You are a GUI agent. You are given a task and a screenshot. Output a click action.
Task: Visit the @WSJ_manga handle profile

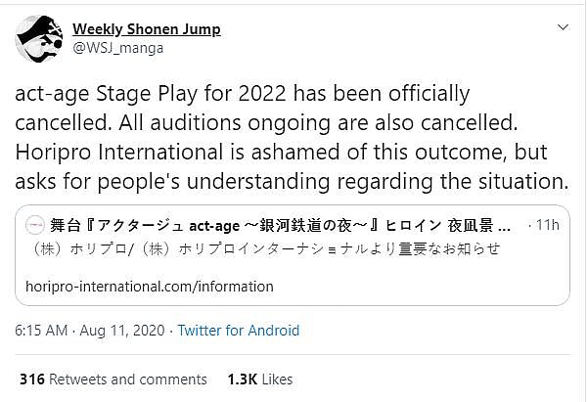(118, 47)
